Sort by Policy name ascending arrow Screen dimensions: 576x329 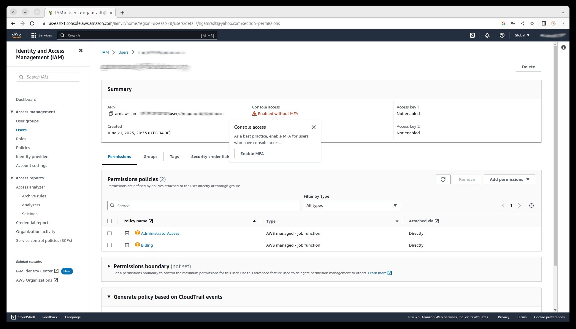point(254,221)
